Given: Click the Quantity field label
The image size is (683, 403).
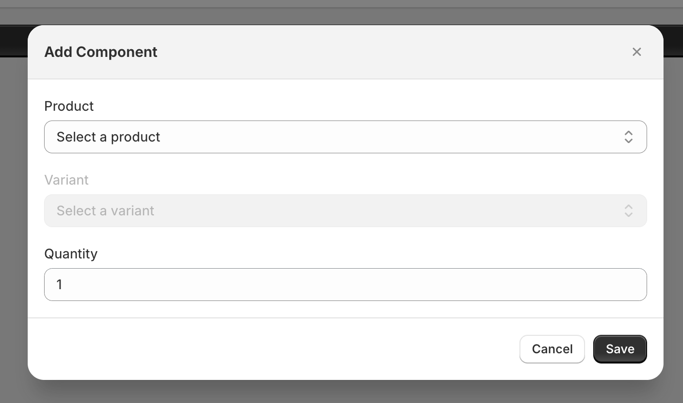Looking at the screenshot, I should pyautogui.click(x=71, y=254).
